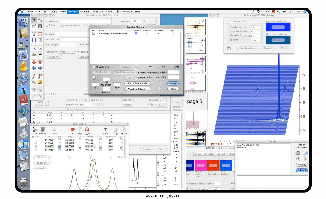
Task: Click the h.o. stepper in Overlay Manager
Action: pos(160,67)
